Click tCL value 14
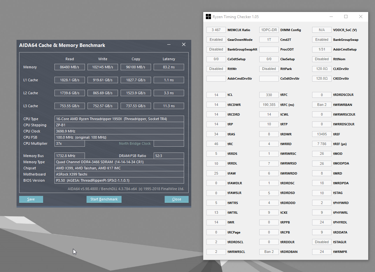The image size is (375, 272). point(216,95)
